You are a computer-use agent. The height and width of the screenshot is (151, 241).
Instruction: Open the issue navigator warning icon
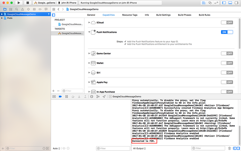(22, 9)
